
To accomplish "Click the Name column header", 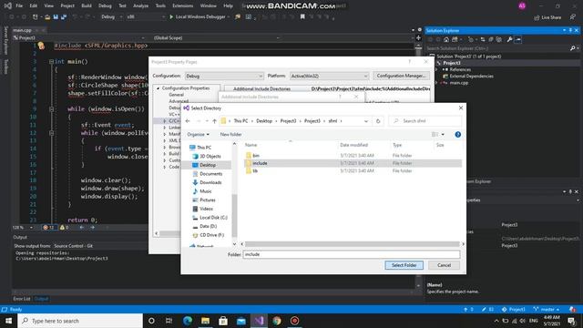I will click(x=251, y=145).
